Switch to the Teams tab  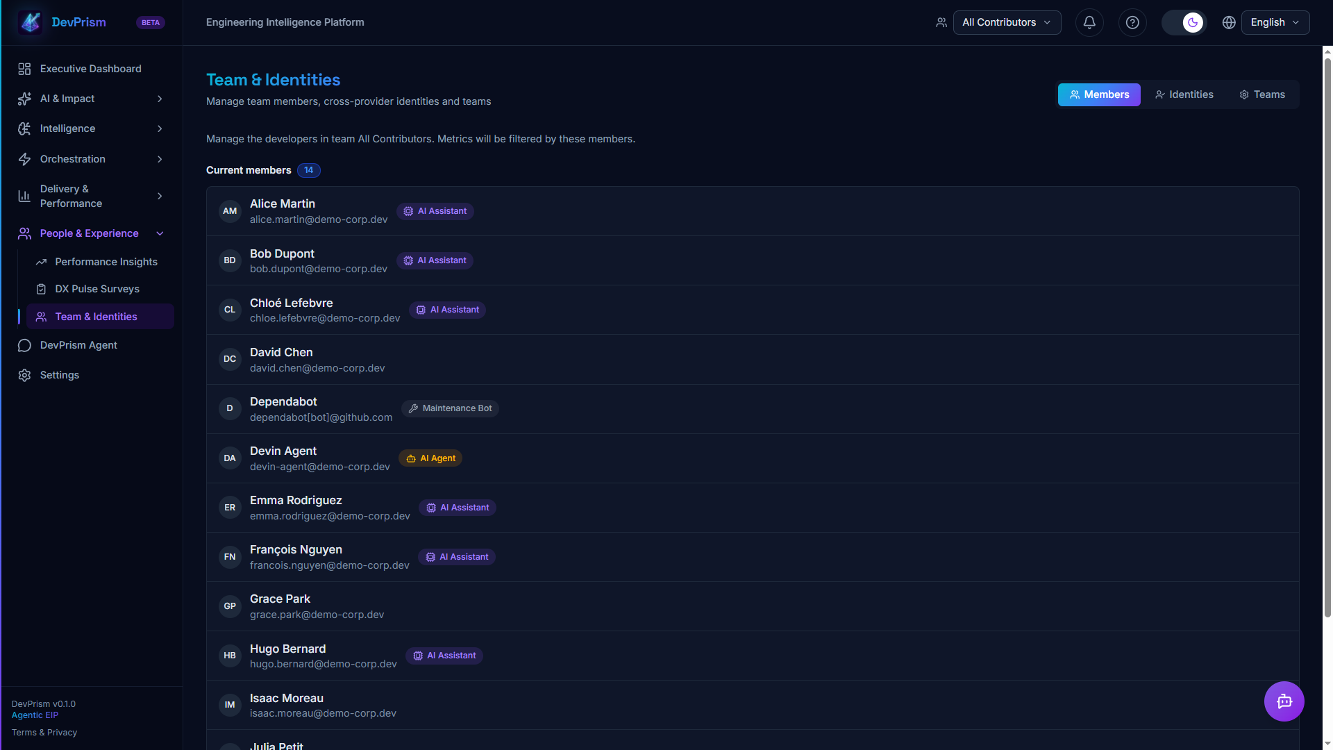(1262, 94)
